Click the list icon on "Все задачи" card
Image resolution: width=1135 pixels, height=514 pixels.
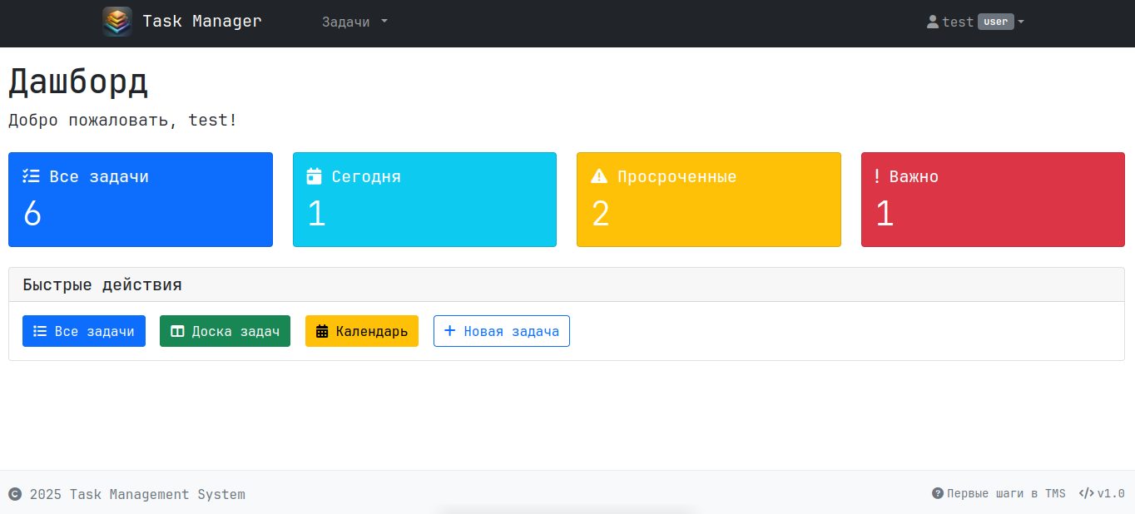[31, 175]
